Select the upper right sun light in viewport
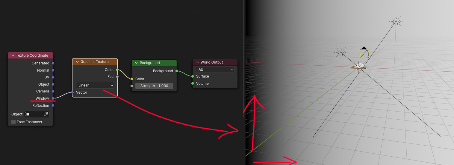 point(396,21)
